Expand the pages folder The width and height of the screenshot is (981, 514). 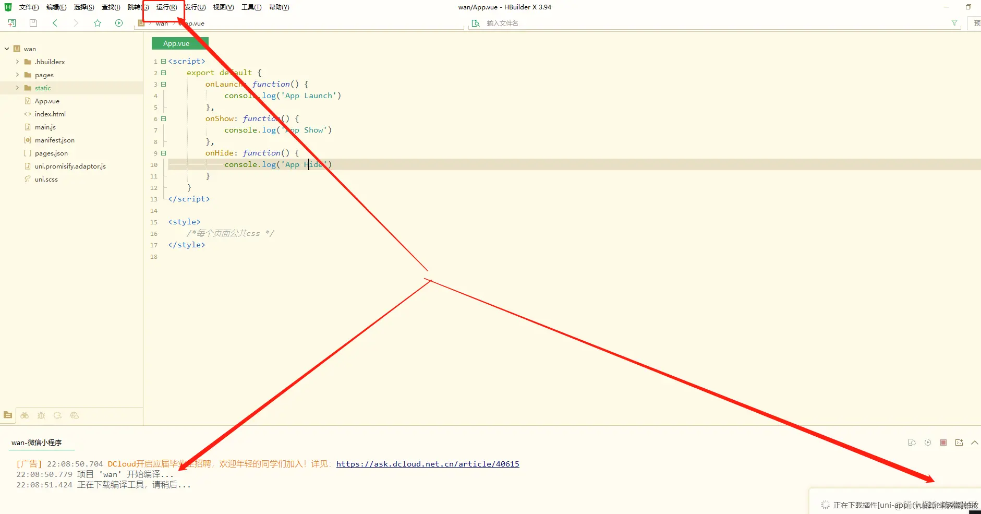click(x=17, y=75)
